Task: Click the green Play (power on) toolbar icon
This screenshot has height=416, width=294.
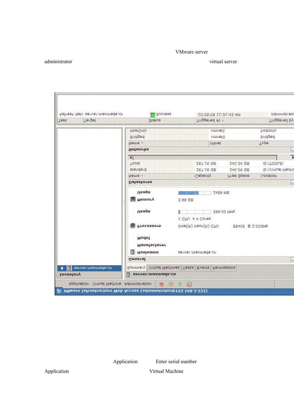Action: point(180,284)
